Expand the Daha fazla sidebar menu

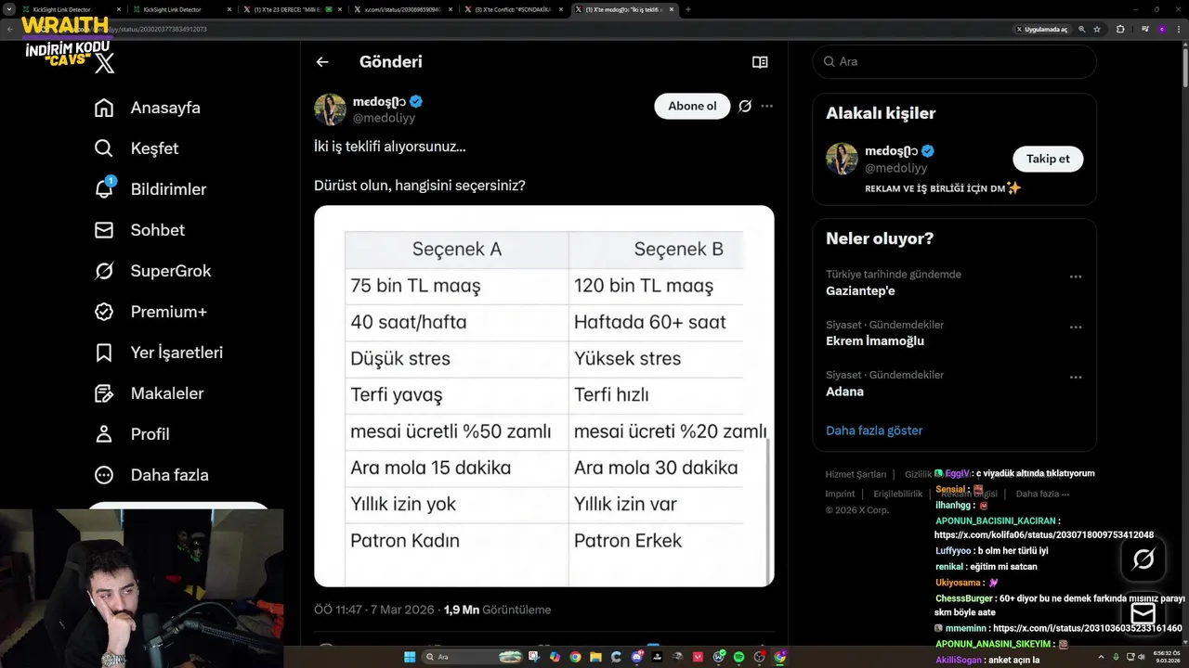pyautogui.click(x=104, y=475)
